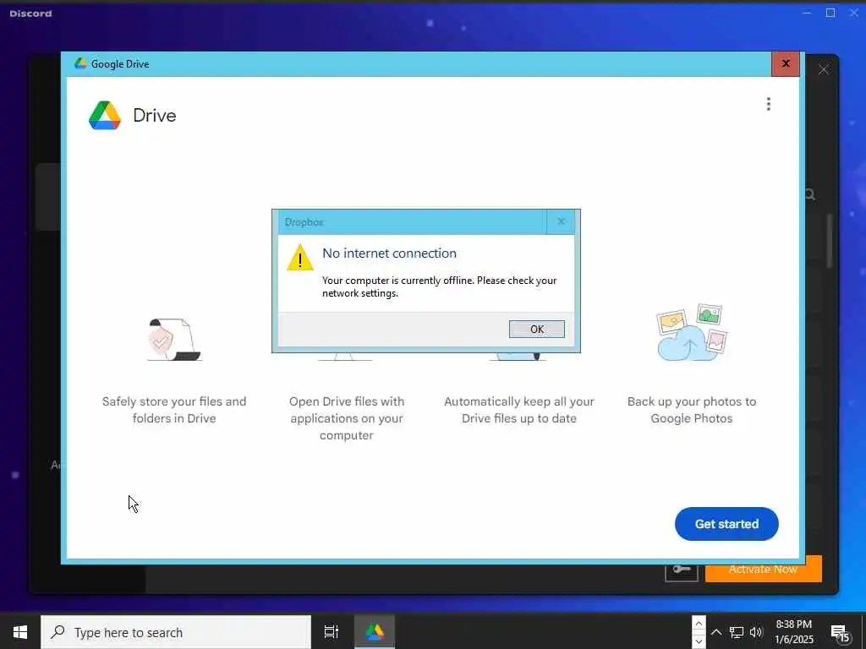Click OK in the No internet connection dialog
866x649 pixels.
536,329
